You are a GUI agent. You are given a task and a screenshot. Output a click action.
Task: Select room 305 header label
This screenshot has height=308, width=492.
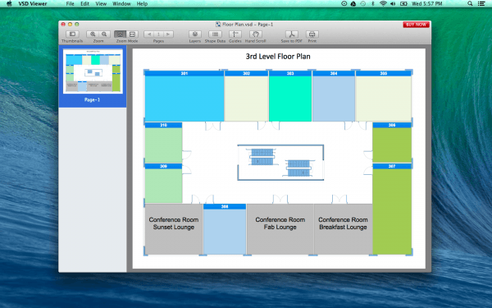tap(384, 73)
